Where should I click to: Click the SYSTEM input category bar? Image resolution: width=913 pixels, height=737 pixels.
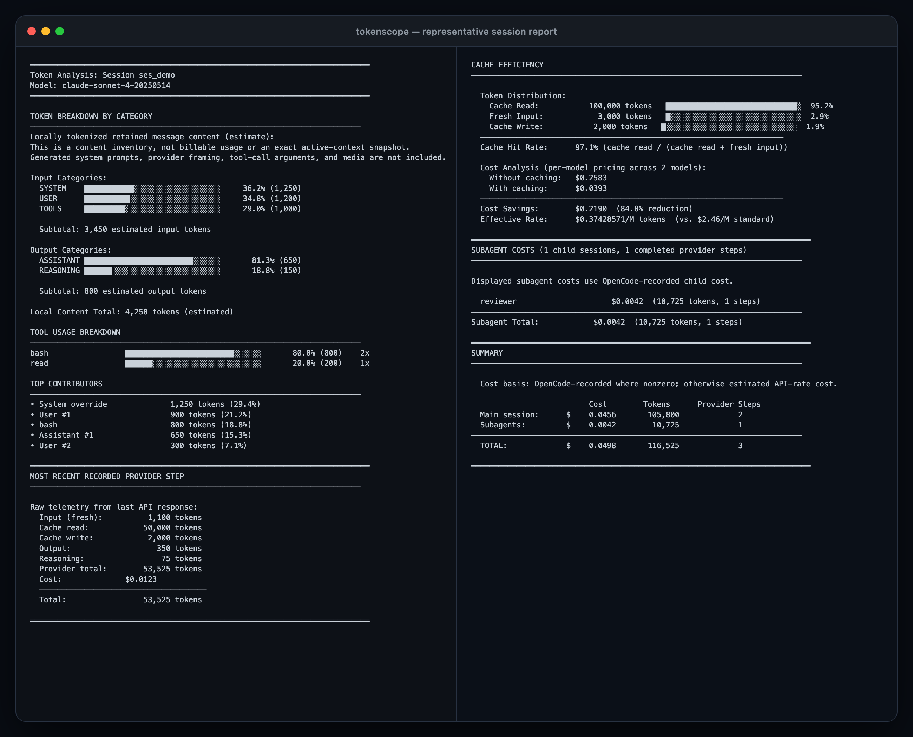(152, 188)
